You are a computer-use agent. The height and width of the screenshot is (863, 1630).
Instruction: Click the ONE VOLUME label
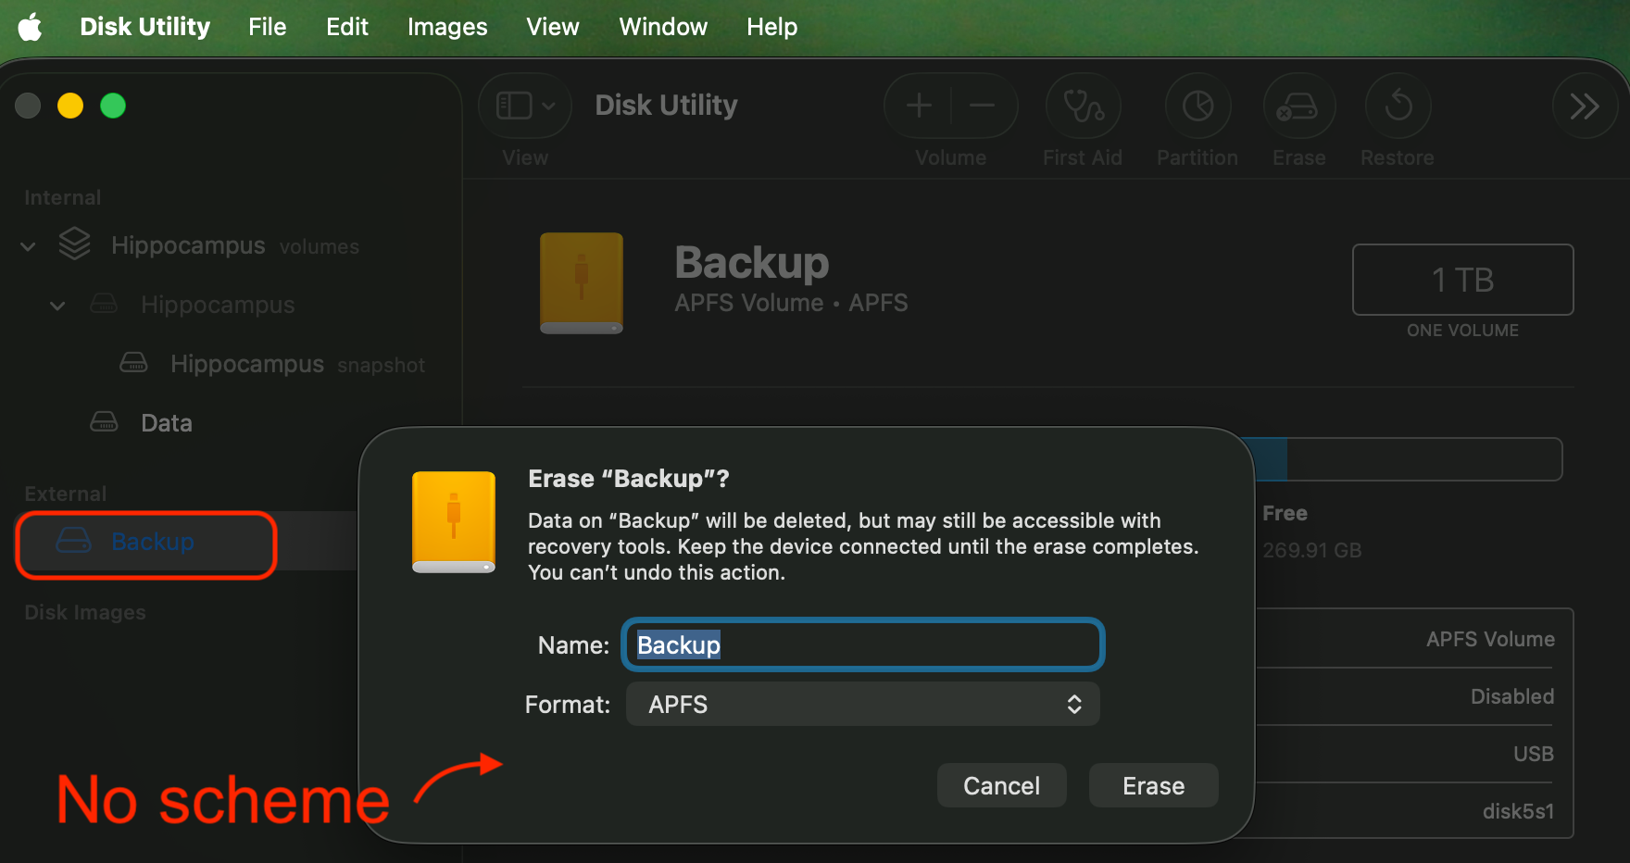(1462, 331)
